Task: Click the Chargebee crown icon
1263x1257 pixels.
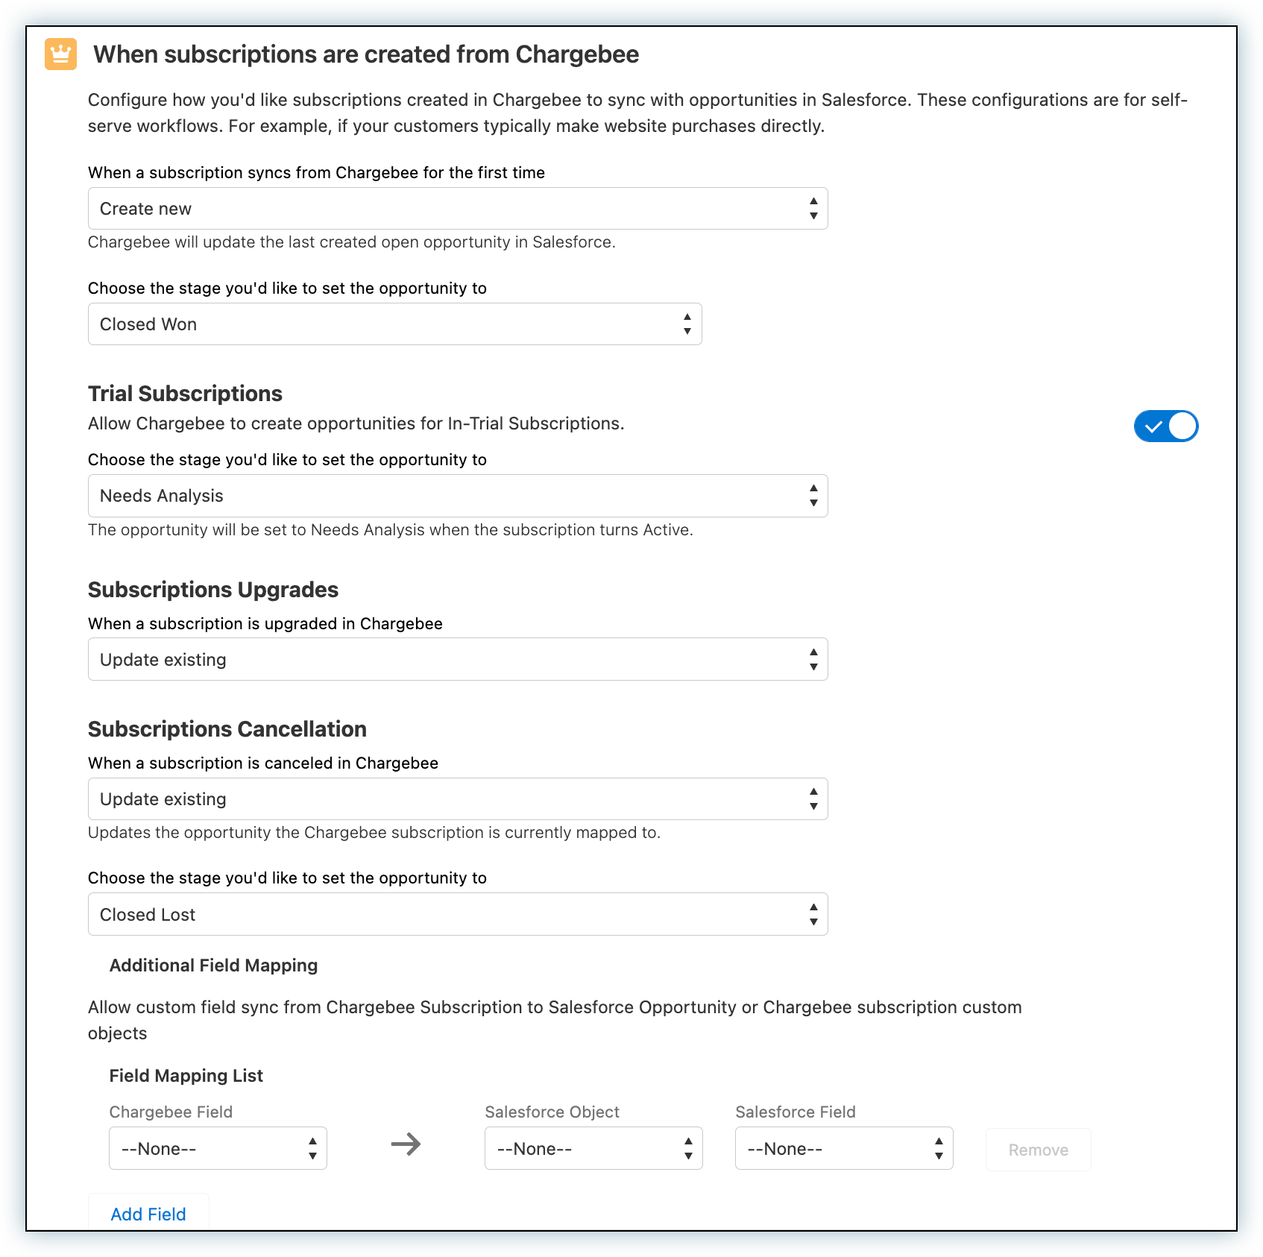Action: click(60, 54)
